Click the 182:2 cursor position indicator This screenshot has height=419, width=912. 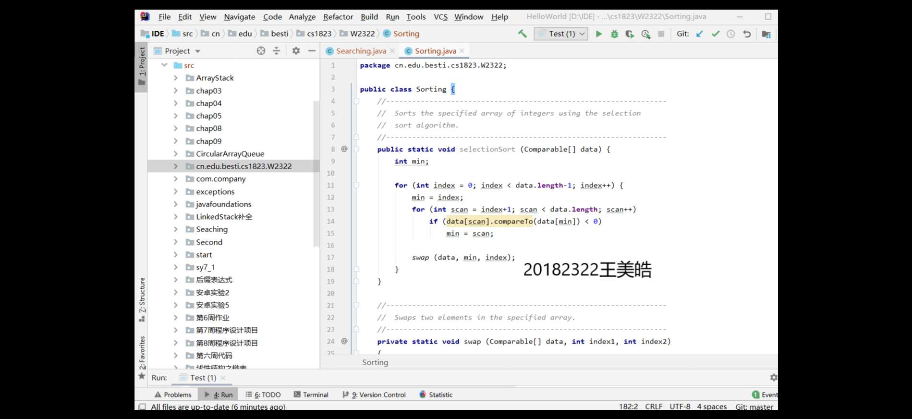tap(628, 407)
